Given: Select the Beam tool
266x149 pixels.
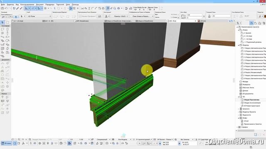Looking at the screenshot, I should pyautogui.click(x=2, y=37).
